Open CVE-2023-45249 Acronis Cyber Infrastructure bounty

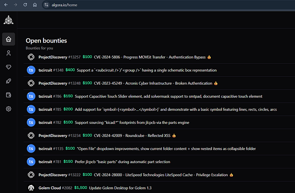[x=153, y=83]
